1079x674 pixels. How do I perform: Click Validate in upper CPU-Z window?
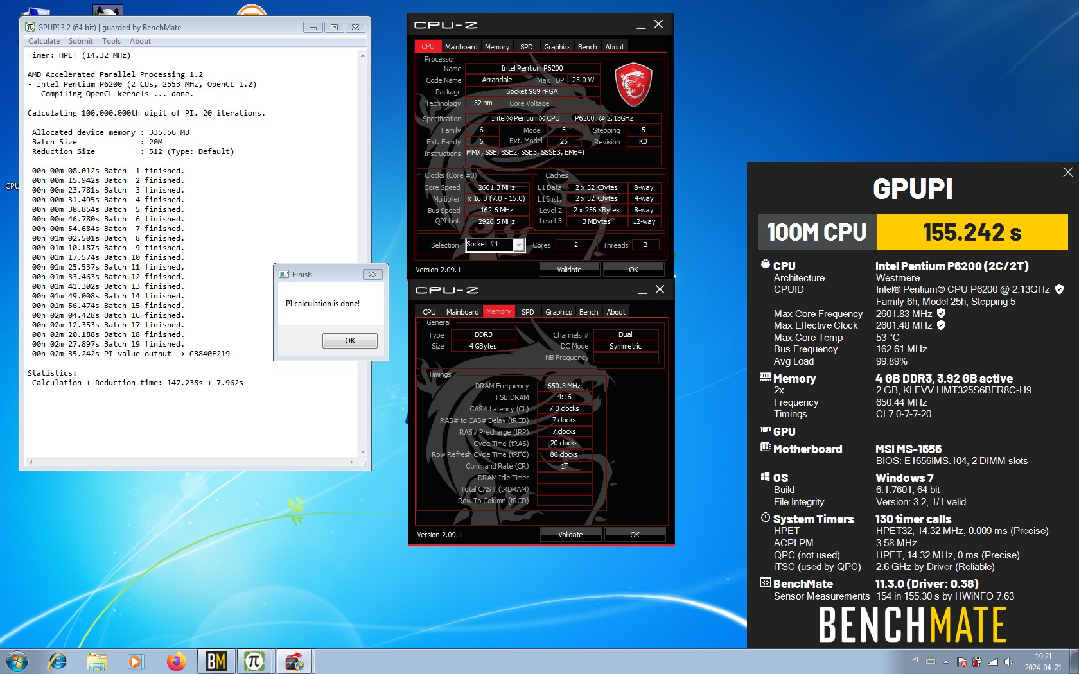click(569, 270)
